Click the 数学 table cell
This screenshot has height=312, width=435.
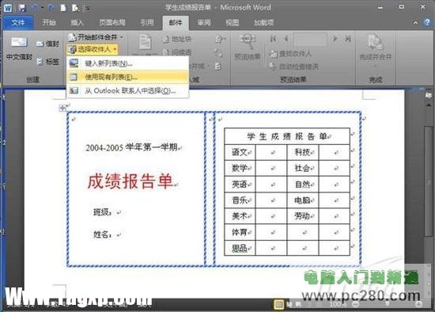click(x=240, y=168)
